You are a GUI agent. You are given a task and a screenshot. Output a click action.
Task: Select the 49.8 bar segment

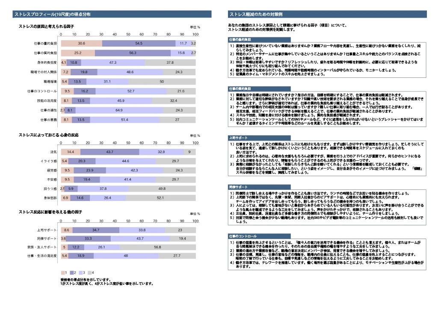click(162, 189)
